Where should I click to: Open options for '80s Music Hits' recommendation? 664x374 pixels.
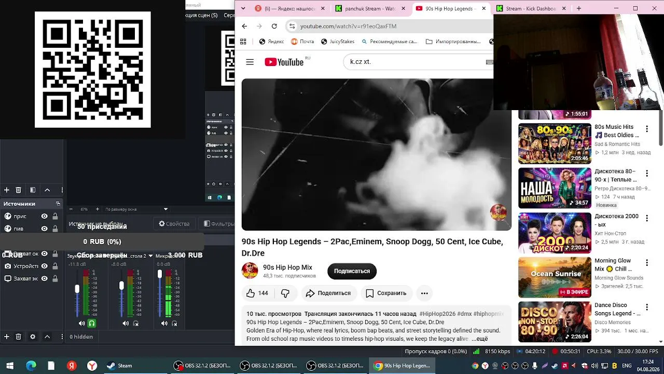tap(647, 129)
